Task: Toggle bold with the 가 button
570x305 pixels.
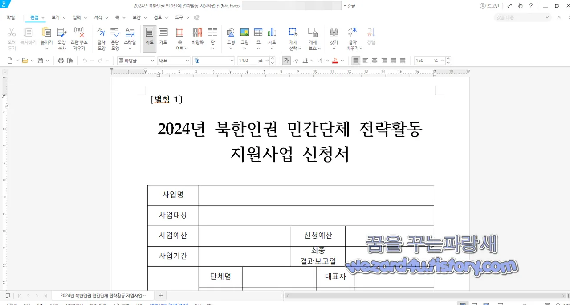Action: tap(286, 61)
